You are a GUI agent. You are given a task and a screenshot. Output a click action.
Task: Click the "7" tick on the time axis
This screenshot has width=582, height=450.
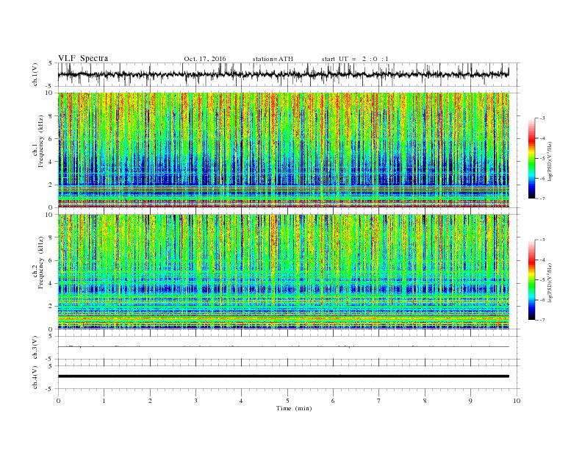[x=379, y=401]
